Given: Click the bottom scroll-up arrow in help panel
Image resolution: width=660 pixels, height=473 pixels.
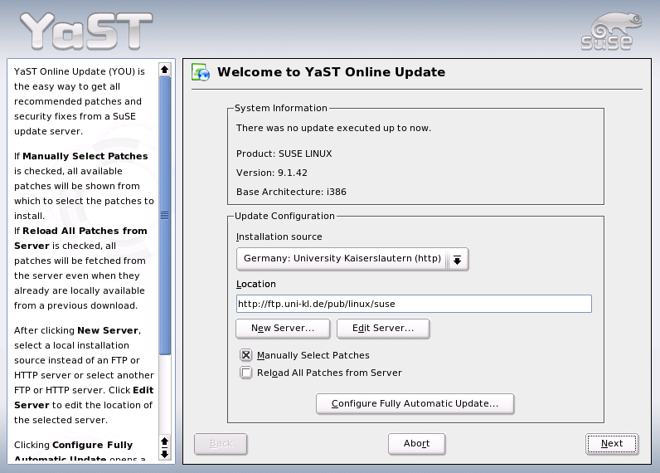Looking at the screenshot, I should coord(164,441).
